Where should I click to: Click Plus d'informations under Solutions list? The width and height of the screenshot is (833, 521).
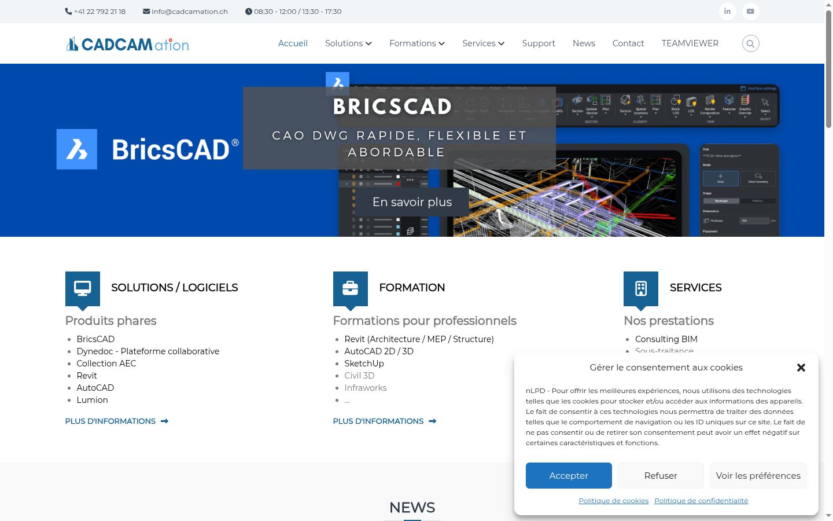pyautogui.click(x=110, y=421)
